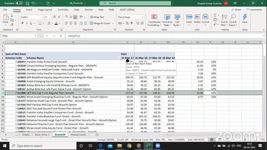This screenshot has height=150, width=267.
Task: Apply the Fill Color swatch
Action: click(x=49, y=23)
